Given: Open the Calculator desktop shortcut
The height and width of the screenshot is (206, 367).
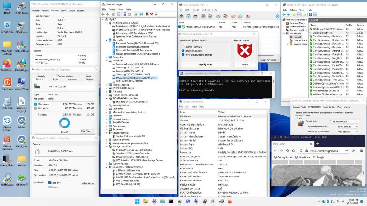Looking at the screenshot, I should pyautogui.click(x=7, y=103).
